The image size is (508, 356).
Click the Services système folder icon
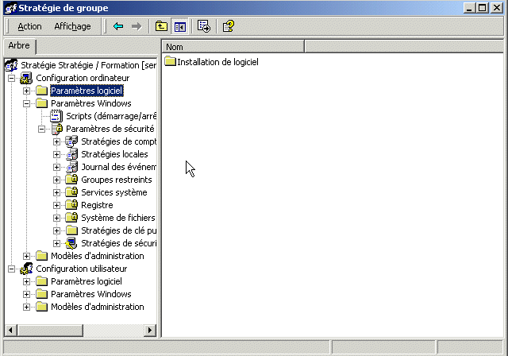coord(71,192)
